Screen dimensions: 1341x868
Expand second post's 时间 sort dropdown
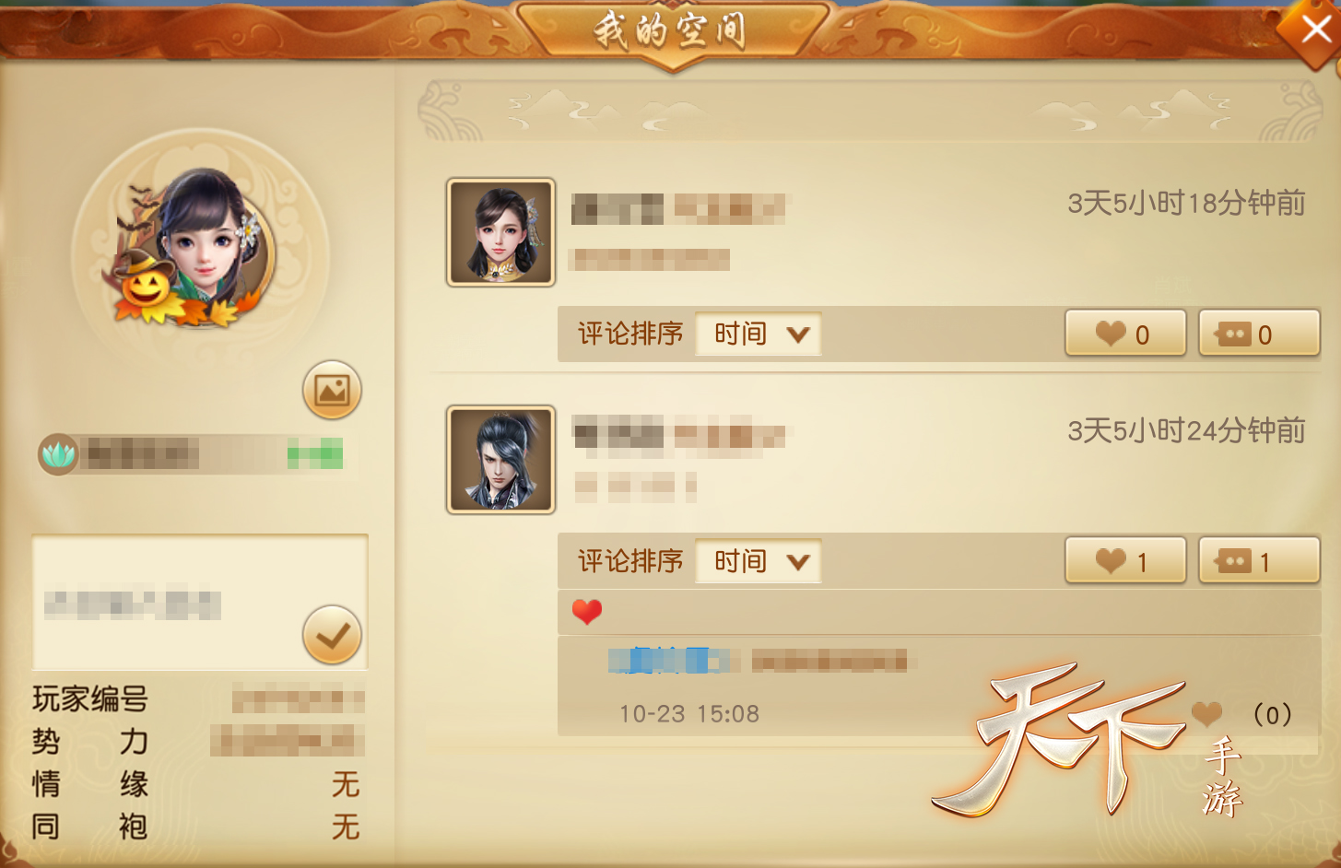[x=758, y=561]
